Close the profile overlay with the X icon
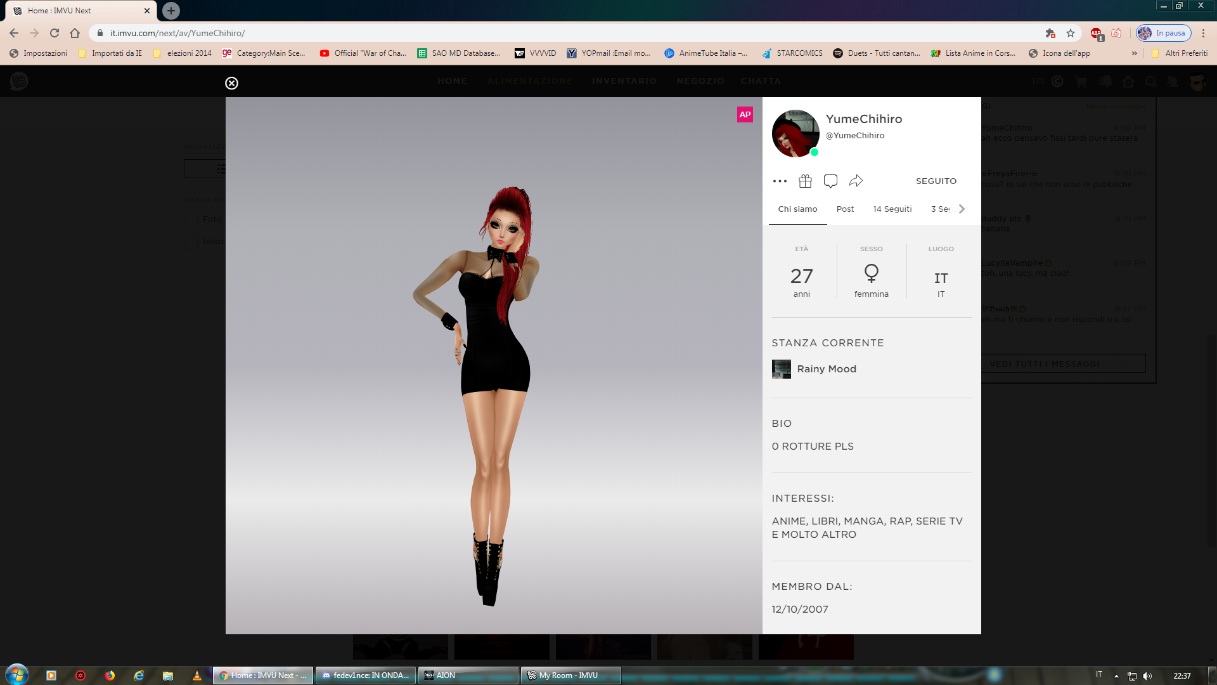1217x685 pixels. pyautogui.click(x=231, y=83)
